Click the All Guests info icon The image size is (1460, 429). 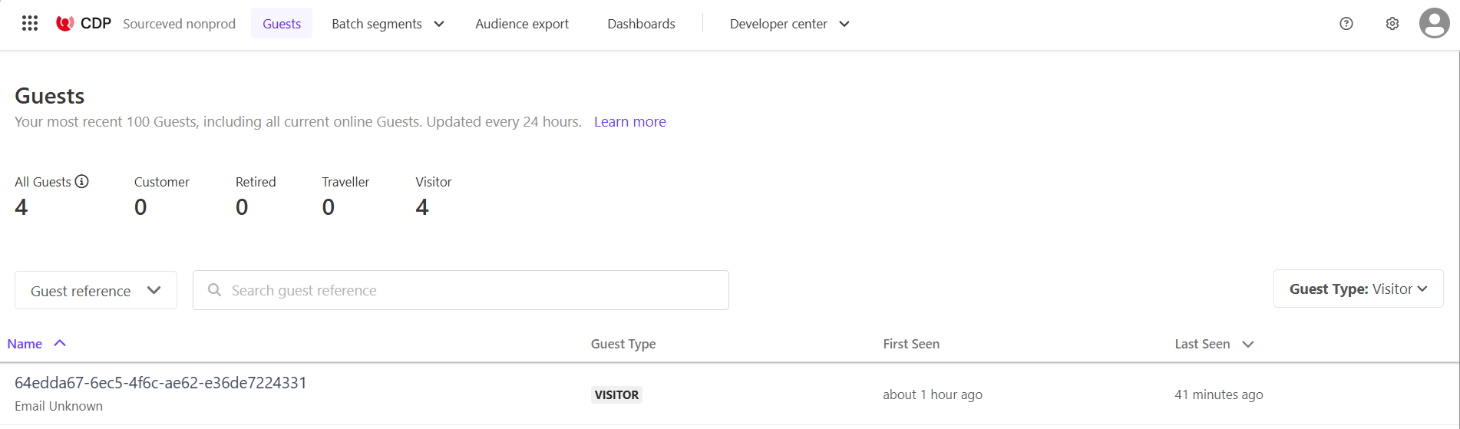pyautogui.click(x=81, y=182)
